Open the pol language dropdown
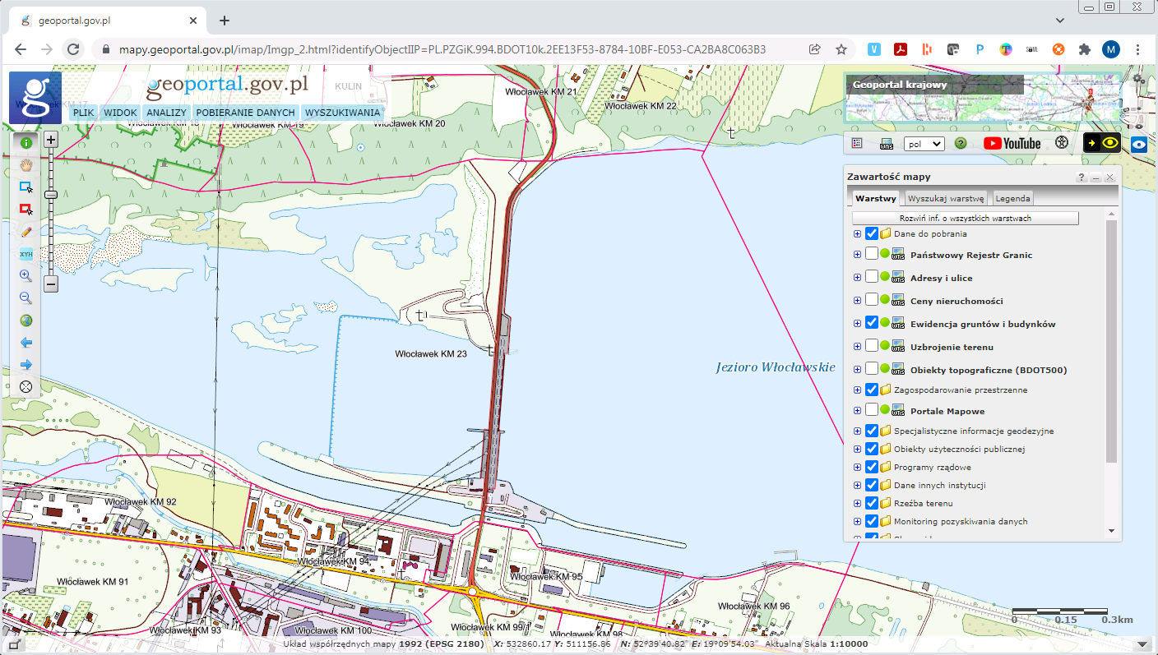 click(924, 144)
